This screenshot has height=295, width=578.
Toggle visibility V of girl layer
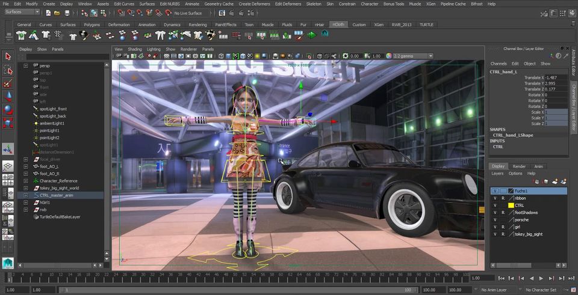pyautogui.click(x=495, y=227)
